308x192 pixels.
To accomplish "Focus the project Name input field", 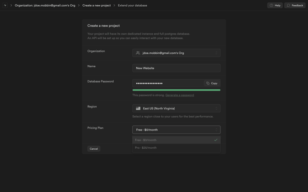I will (177, 68).
